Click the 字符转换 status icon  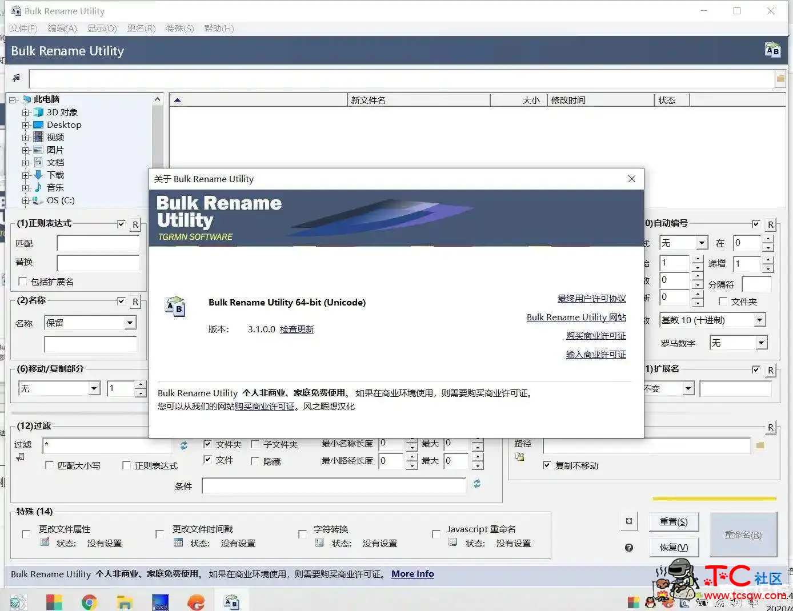pyautogui.click(x=319, y=542)
